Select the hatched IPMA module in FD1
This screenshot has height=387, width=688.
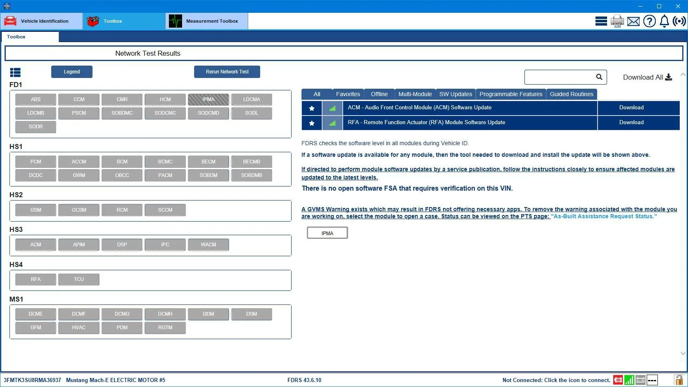pyautogui.click(x=209, y=99)
